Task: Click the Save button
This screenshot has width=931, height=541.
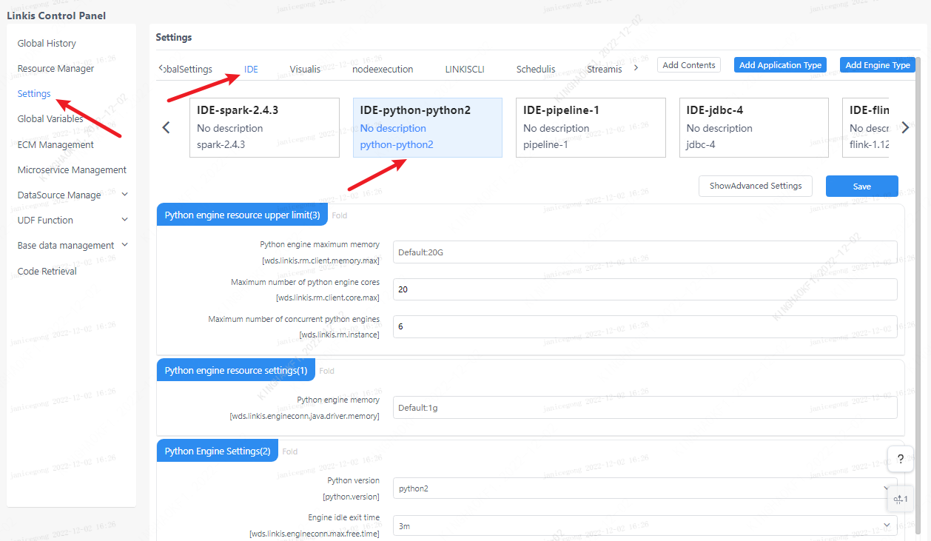Action: click(861, 187)
